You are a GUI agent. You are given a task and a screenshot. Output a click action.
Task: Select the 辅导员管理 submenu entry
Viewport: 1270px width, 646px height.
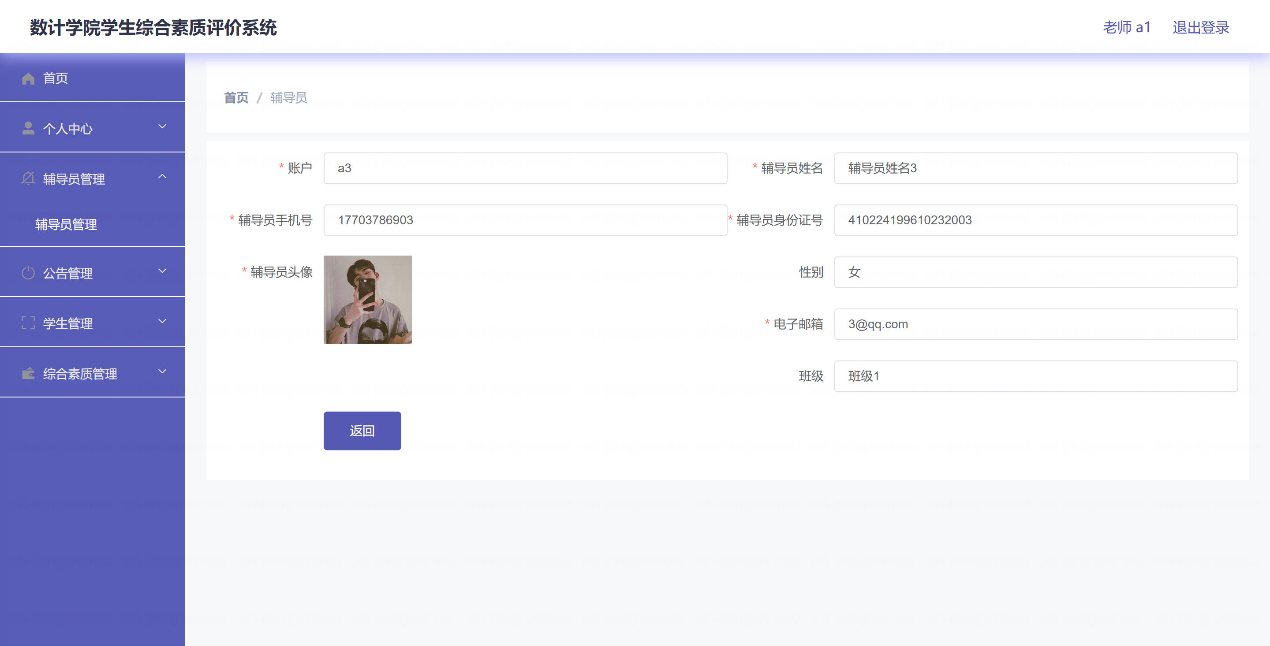point(93,225)
